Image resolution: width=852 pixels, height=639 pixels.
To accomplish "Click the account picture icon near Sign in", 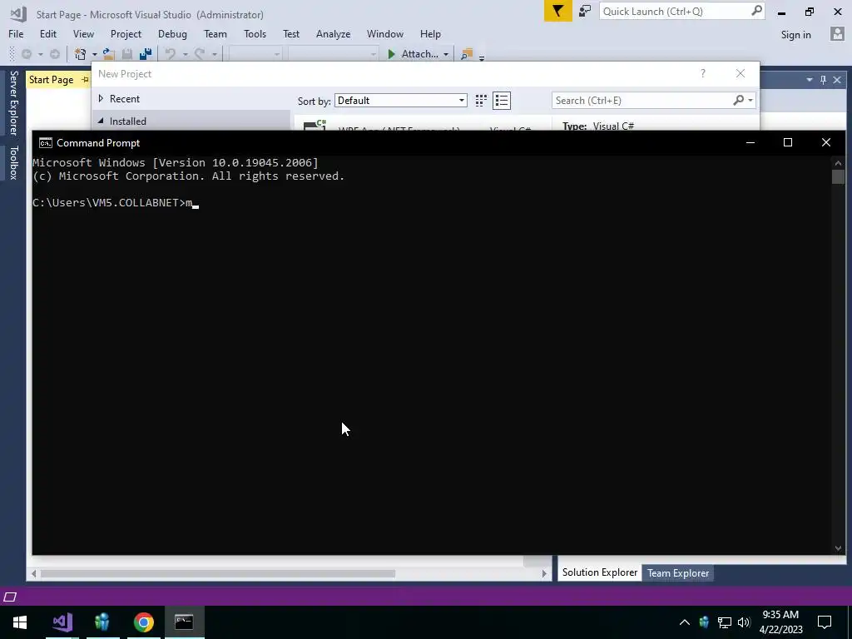I will click(837, 34).
